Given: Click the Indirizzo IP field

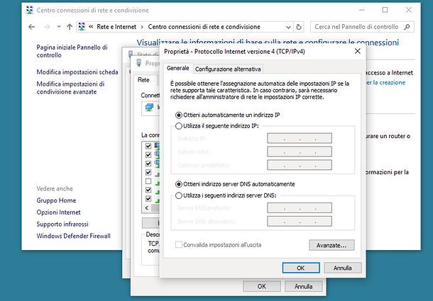Looking at the screenshot, I should [300, 138].
